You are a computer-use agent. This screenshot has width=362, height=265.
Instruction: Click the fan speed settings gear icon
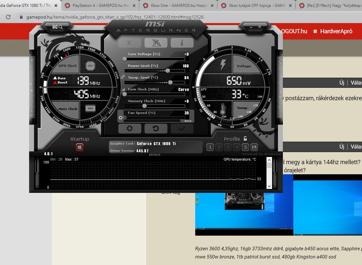coord(121,118)
